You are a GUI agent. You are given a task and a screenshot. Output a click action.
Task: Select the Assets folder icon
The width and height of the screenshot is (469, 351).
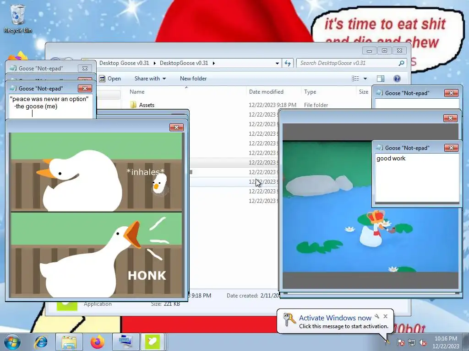[x=133, y=105]
